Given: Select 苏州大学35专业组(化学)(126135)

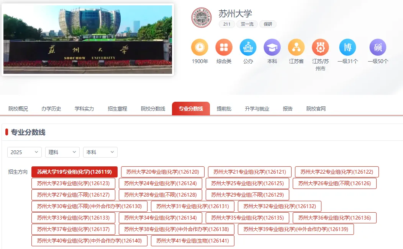Looking at the screenshot, I should [247, 218].
